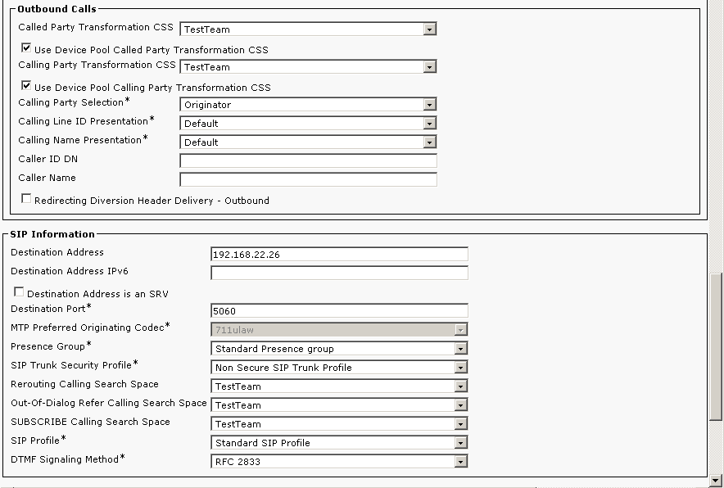Uncheck Use Device Pool Called Party Transformation CSS
724x488 pixels.
tap(26, 48)
